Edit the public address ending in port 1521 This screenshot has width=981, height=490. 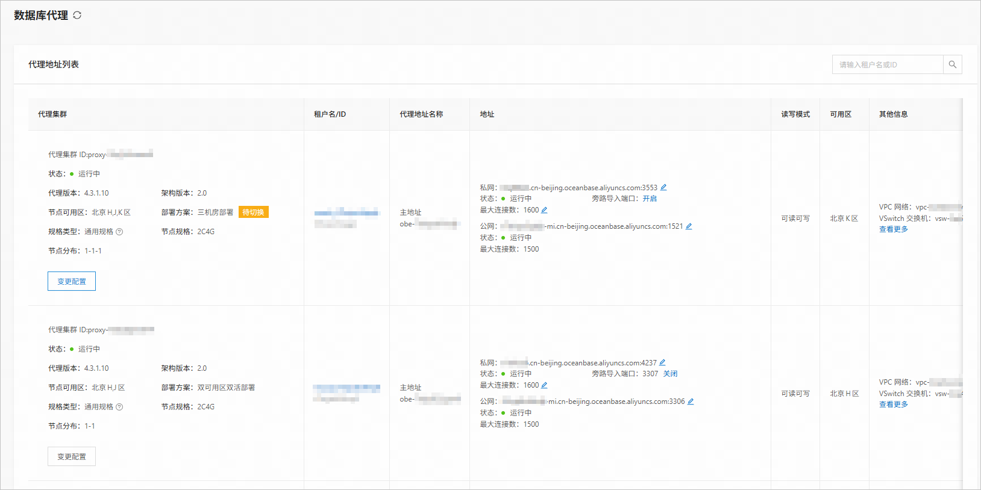pos(689,226)
